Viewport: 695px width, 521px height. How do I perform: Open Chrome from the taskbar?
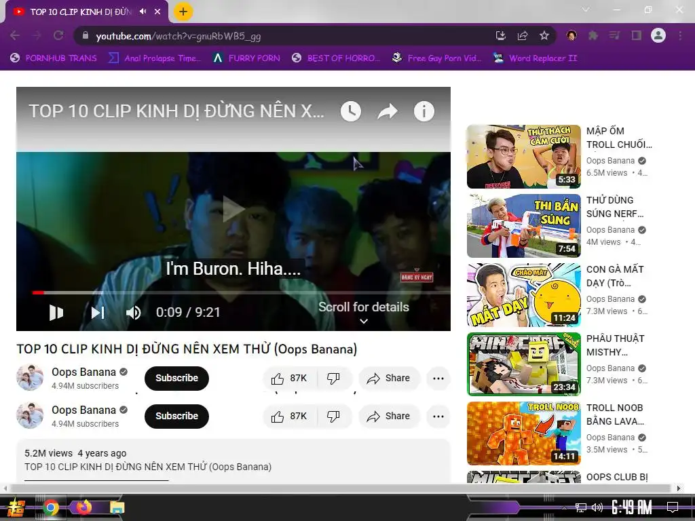(50, 507)
